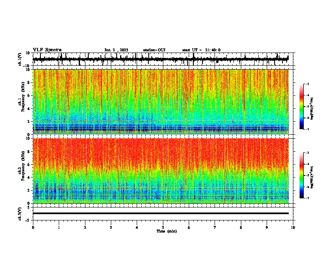Viewport: 330px width, 255px height.
Task: Click the "-3" label on the ch.1 colour bar
Action: point(307,84)
